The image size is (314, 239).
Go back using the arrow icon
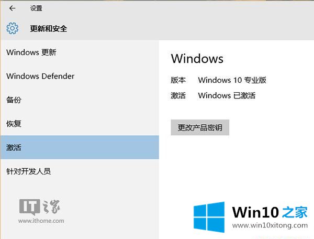(13, 8)
